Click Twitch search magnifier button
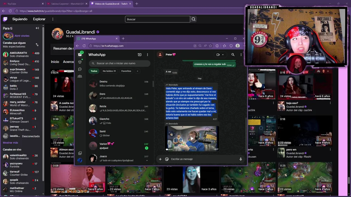 [x=194, y=19]
